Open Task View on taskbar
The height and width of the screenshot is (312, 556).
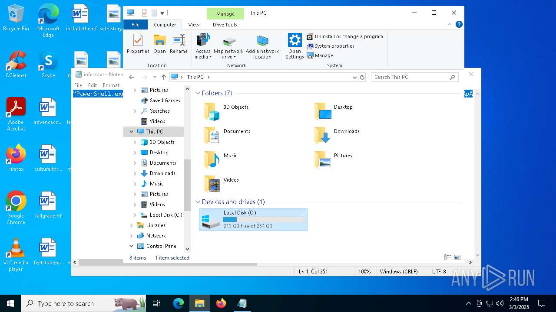pos(156,303)
